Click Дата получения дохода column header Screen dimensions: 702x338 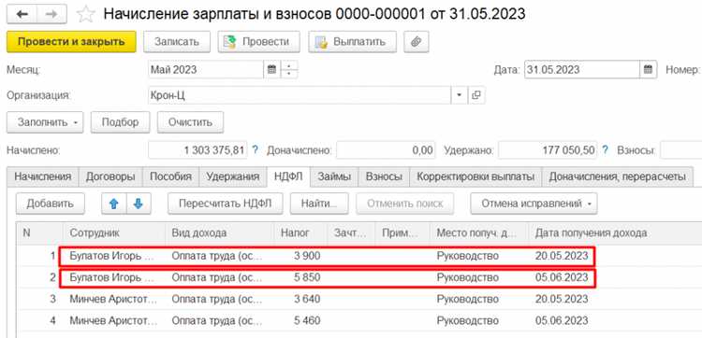pyautogui.click(x=614, y=232)
